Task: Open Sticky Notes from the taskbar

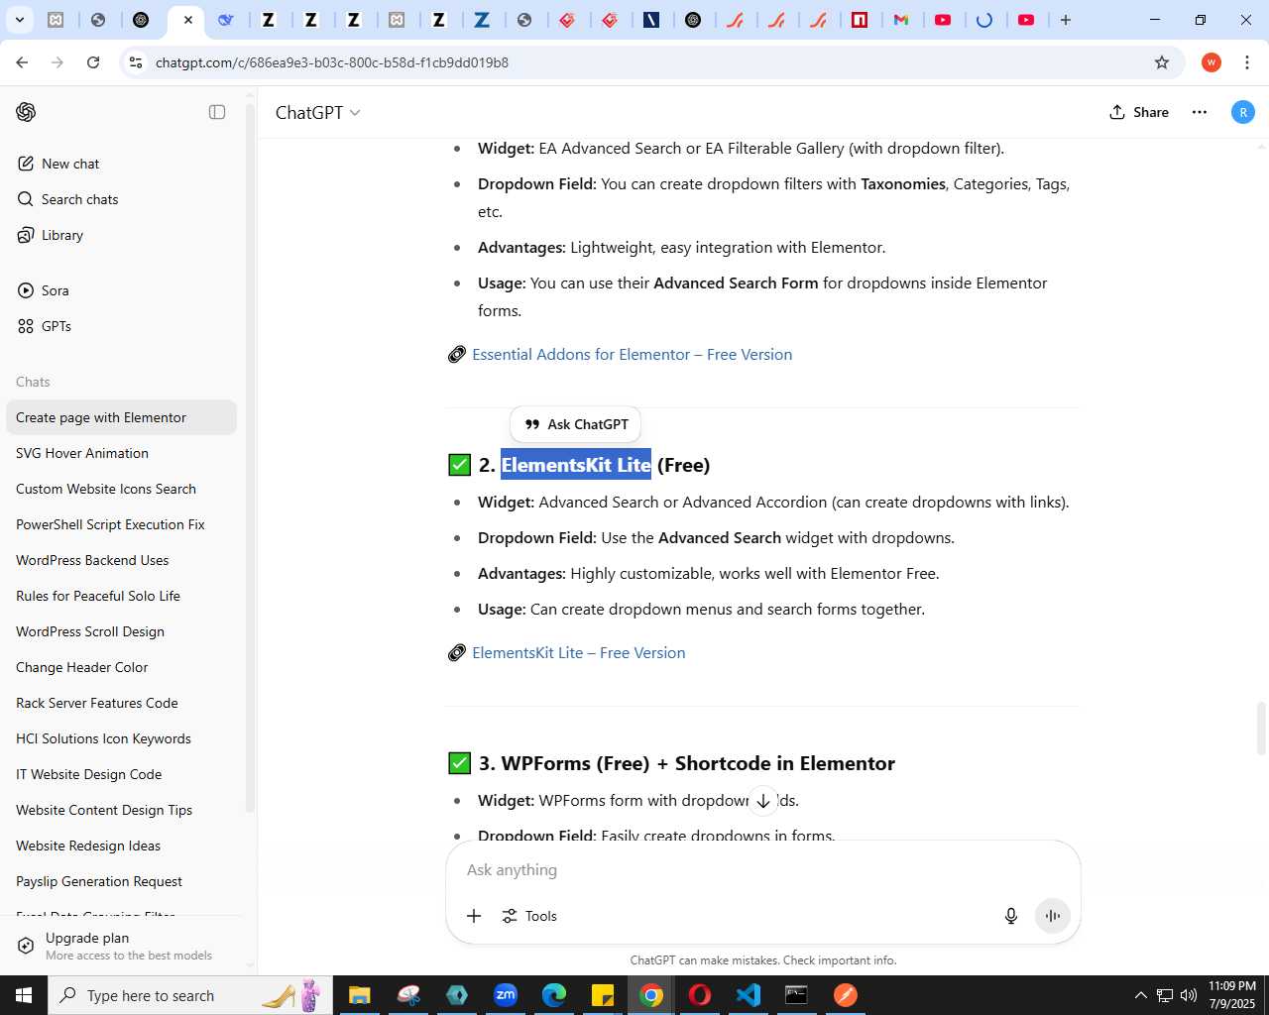Action: [603, 995]
